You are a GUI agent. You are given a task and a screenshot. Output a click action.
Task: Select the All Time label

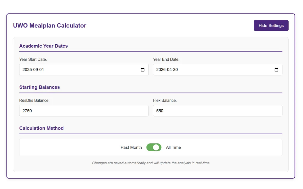pyautogui.click(x=173, y=147)
